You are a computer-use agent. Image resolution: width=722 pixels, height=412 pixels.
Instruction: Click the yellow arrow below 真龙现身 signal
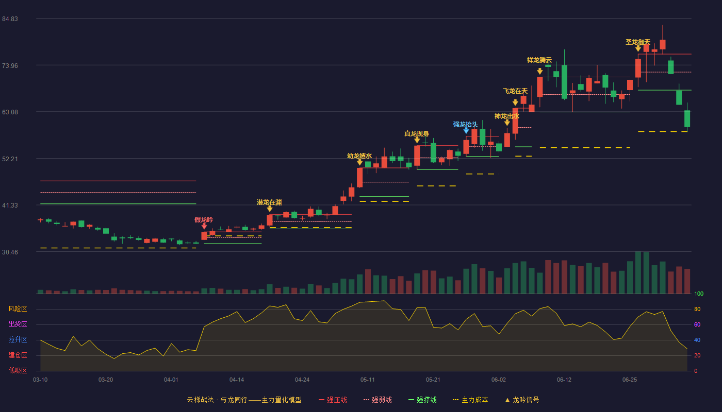tap(417, 140)
